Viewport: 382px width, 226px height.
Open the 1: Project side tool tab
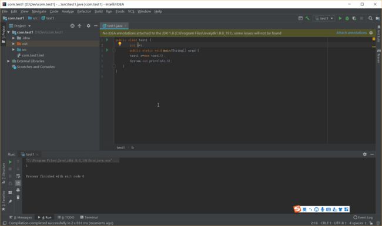pyautogui.click(x=4, y=35)
